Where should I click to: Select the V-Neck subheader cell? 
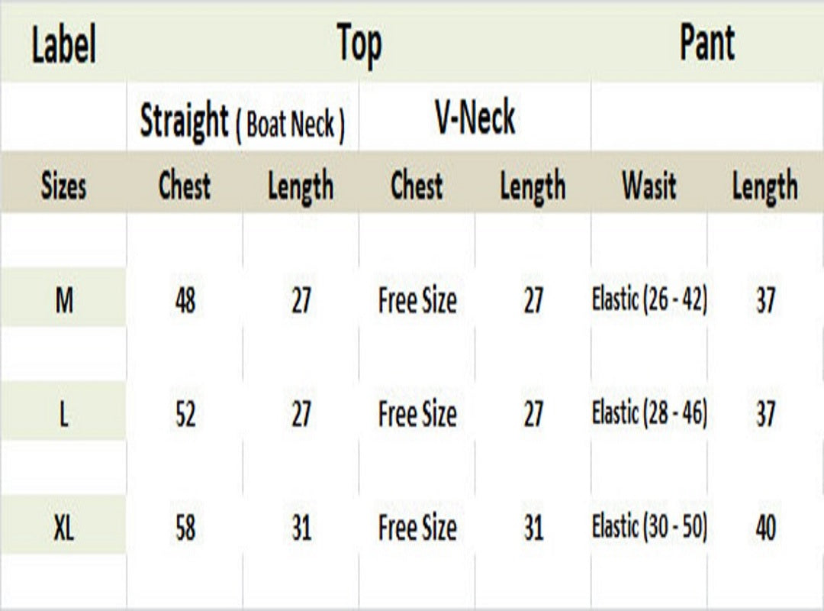pos(475,118)
